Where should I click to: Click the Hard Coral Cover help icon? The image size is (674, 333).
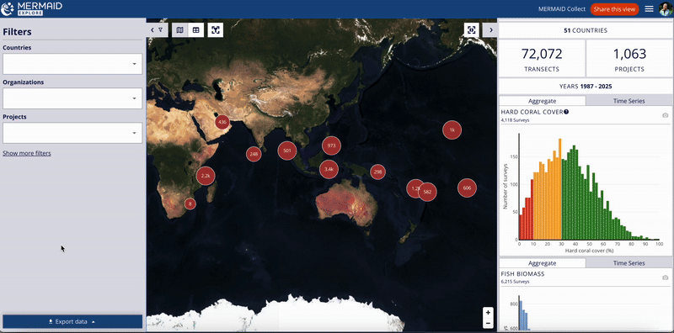(x=566, y=112)
